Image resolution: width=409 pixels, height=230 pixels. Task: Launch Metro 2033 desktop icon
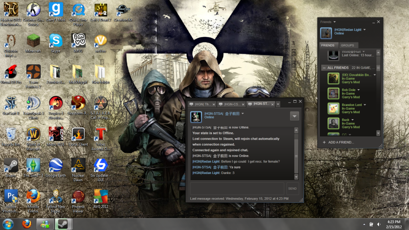coord(56,136)
